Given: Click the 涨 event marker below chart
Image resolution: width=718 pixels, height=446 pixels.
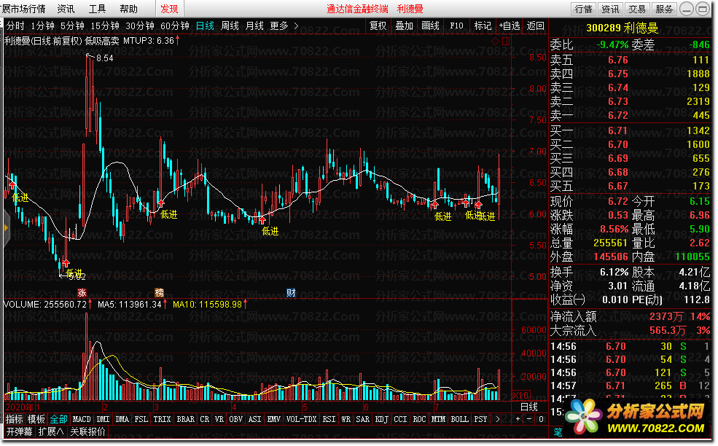Looking at the screenshot, I should (x=82, y=293).
